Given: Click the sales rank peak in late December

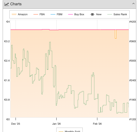Looking at the screenshot, I should pyautogui.click(x=50, y=42).
